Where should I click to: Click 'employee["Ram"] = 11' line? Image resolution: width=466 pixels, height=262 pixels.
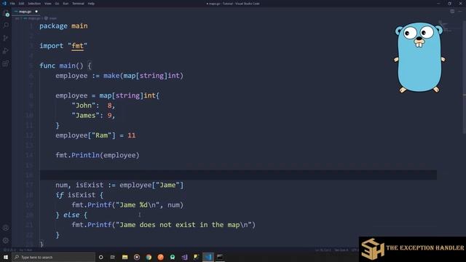pos(95,135)
